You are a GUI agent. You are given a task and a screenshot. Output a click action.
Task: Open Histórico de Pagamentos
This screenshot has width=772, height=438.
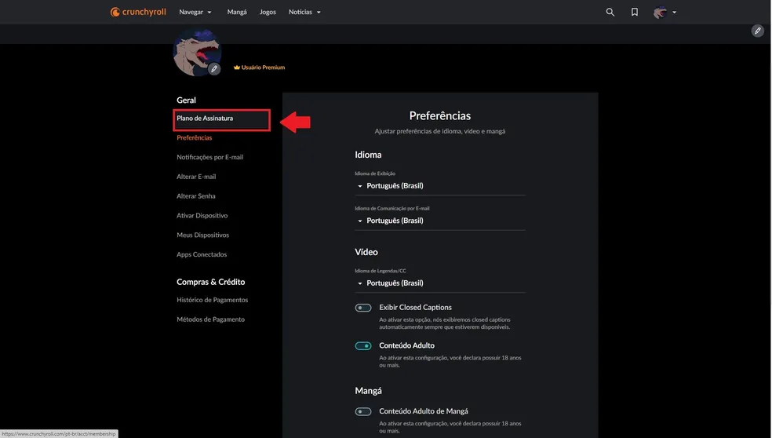tap(213, 300)
